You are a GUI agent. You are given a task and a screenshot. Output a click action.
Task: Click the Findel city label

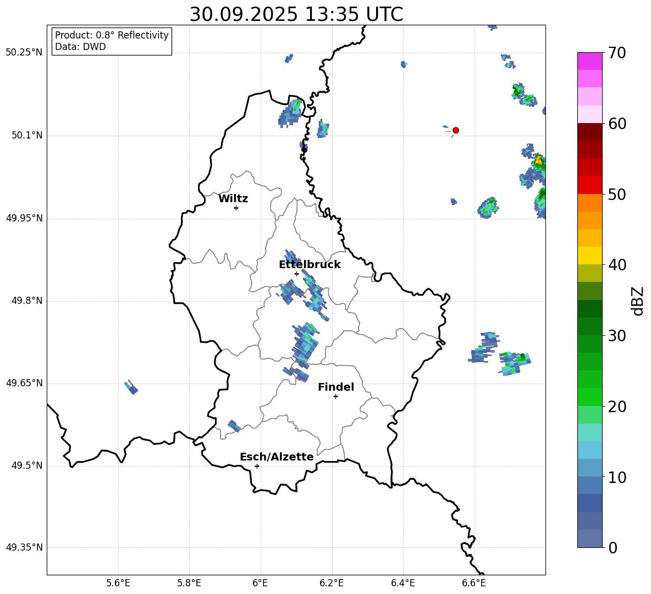336,387
